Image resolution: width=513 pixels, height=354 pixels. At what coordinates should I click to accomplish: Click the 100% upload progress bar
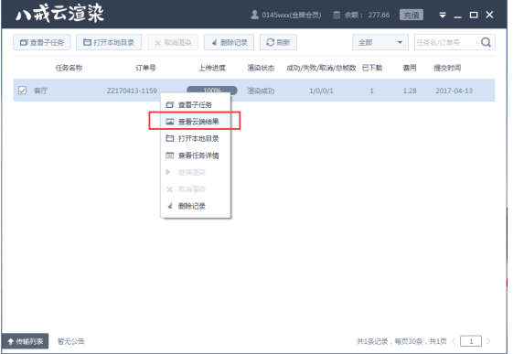212,91
